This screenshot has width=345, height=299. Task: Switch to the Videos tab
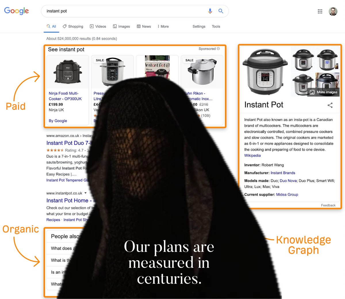(98, 26)
